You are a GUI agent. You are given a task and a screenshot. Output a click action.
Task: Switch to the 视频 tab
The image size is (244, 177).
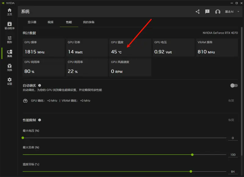[50, 22]
